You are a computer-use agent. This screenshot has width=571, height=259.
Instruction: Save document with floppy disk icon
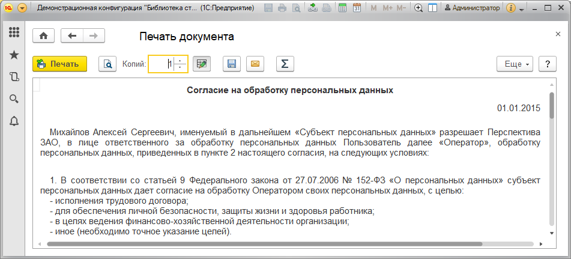pyautogui.click(x=232, y=64)
